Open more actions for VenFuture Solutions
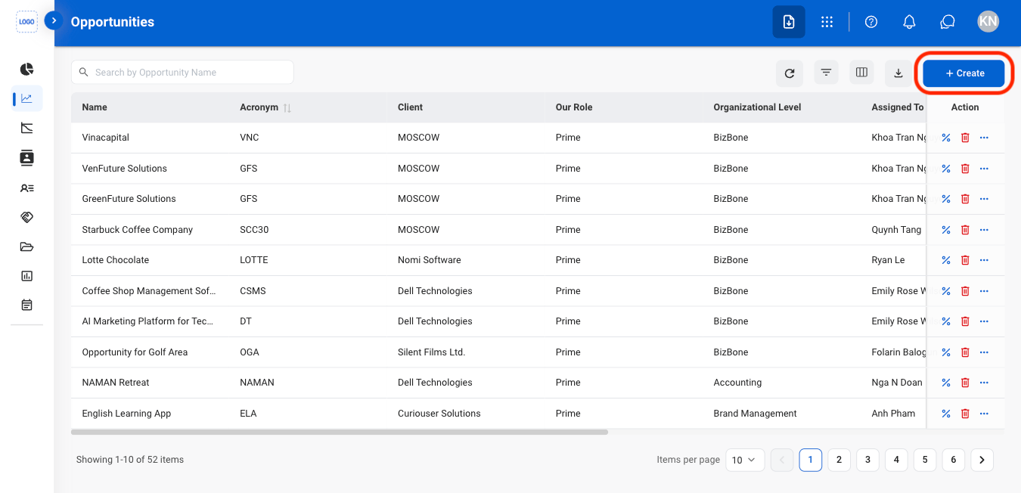This screenshot has height=493, width=1021. [x=984, y=169]
